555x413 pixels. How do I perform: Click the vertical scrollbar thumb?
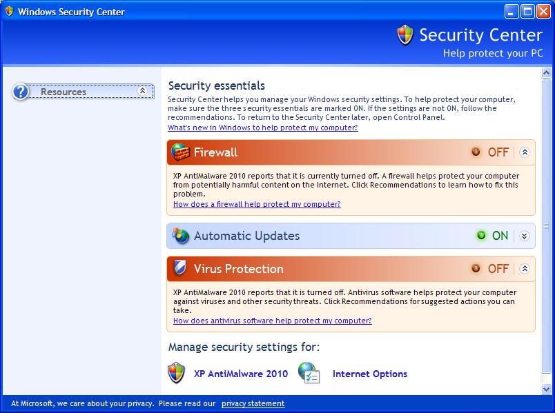[x=546, y=225]
